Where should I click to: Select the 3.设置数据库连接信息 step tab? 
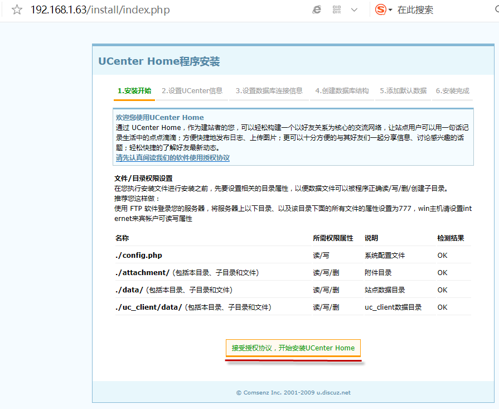(x=269, y=91)
